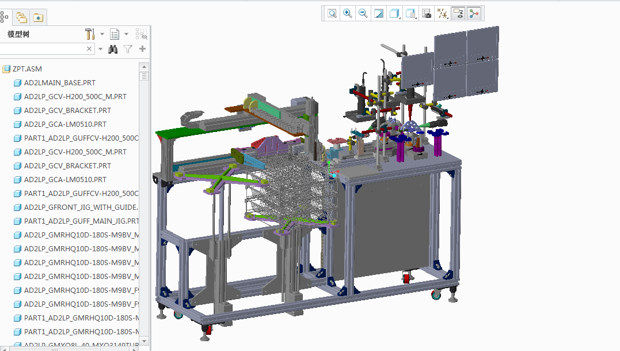Click the model tree vertical scrollbar thumb
The width and height of the screenshot is (620, 351).
click(x=144, y=76)
